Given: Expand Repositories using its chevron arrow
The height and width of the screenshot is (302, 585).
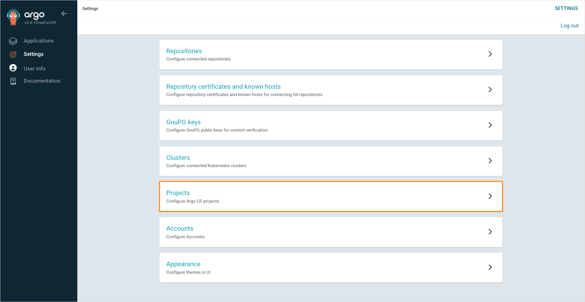Looking at the screenshot, I should coord(490,54).
